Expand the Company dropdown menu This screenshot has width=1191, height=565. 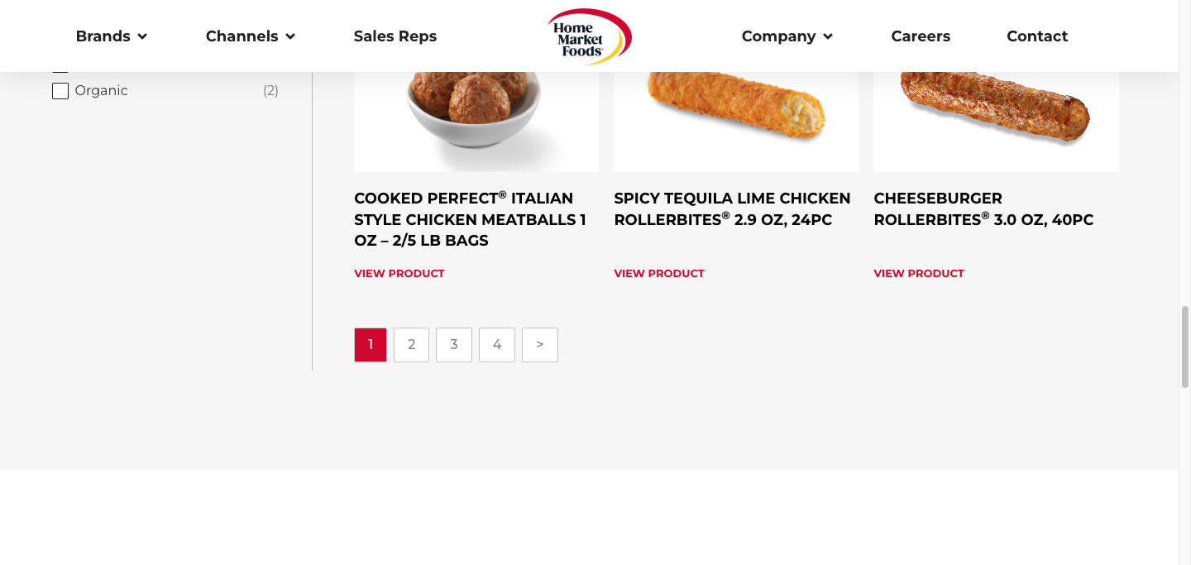[x=787, y=36]
